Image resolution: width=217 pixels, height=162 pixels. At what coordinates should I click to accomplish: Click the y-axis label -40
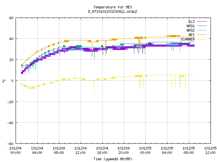point(11,123)
